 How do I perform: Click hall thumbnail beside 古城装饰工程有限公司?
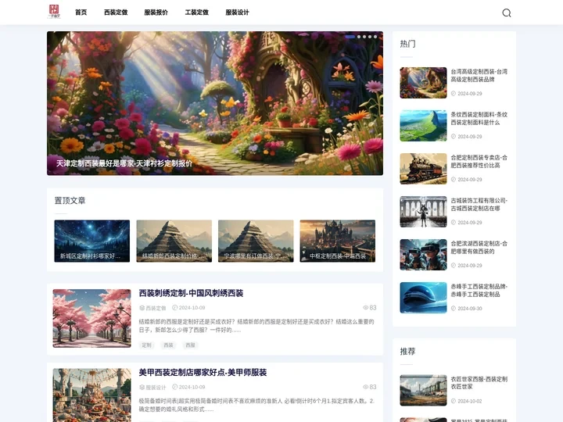(x=423, y=212)
